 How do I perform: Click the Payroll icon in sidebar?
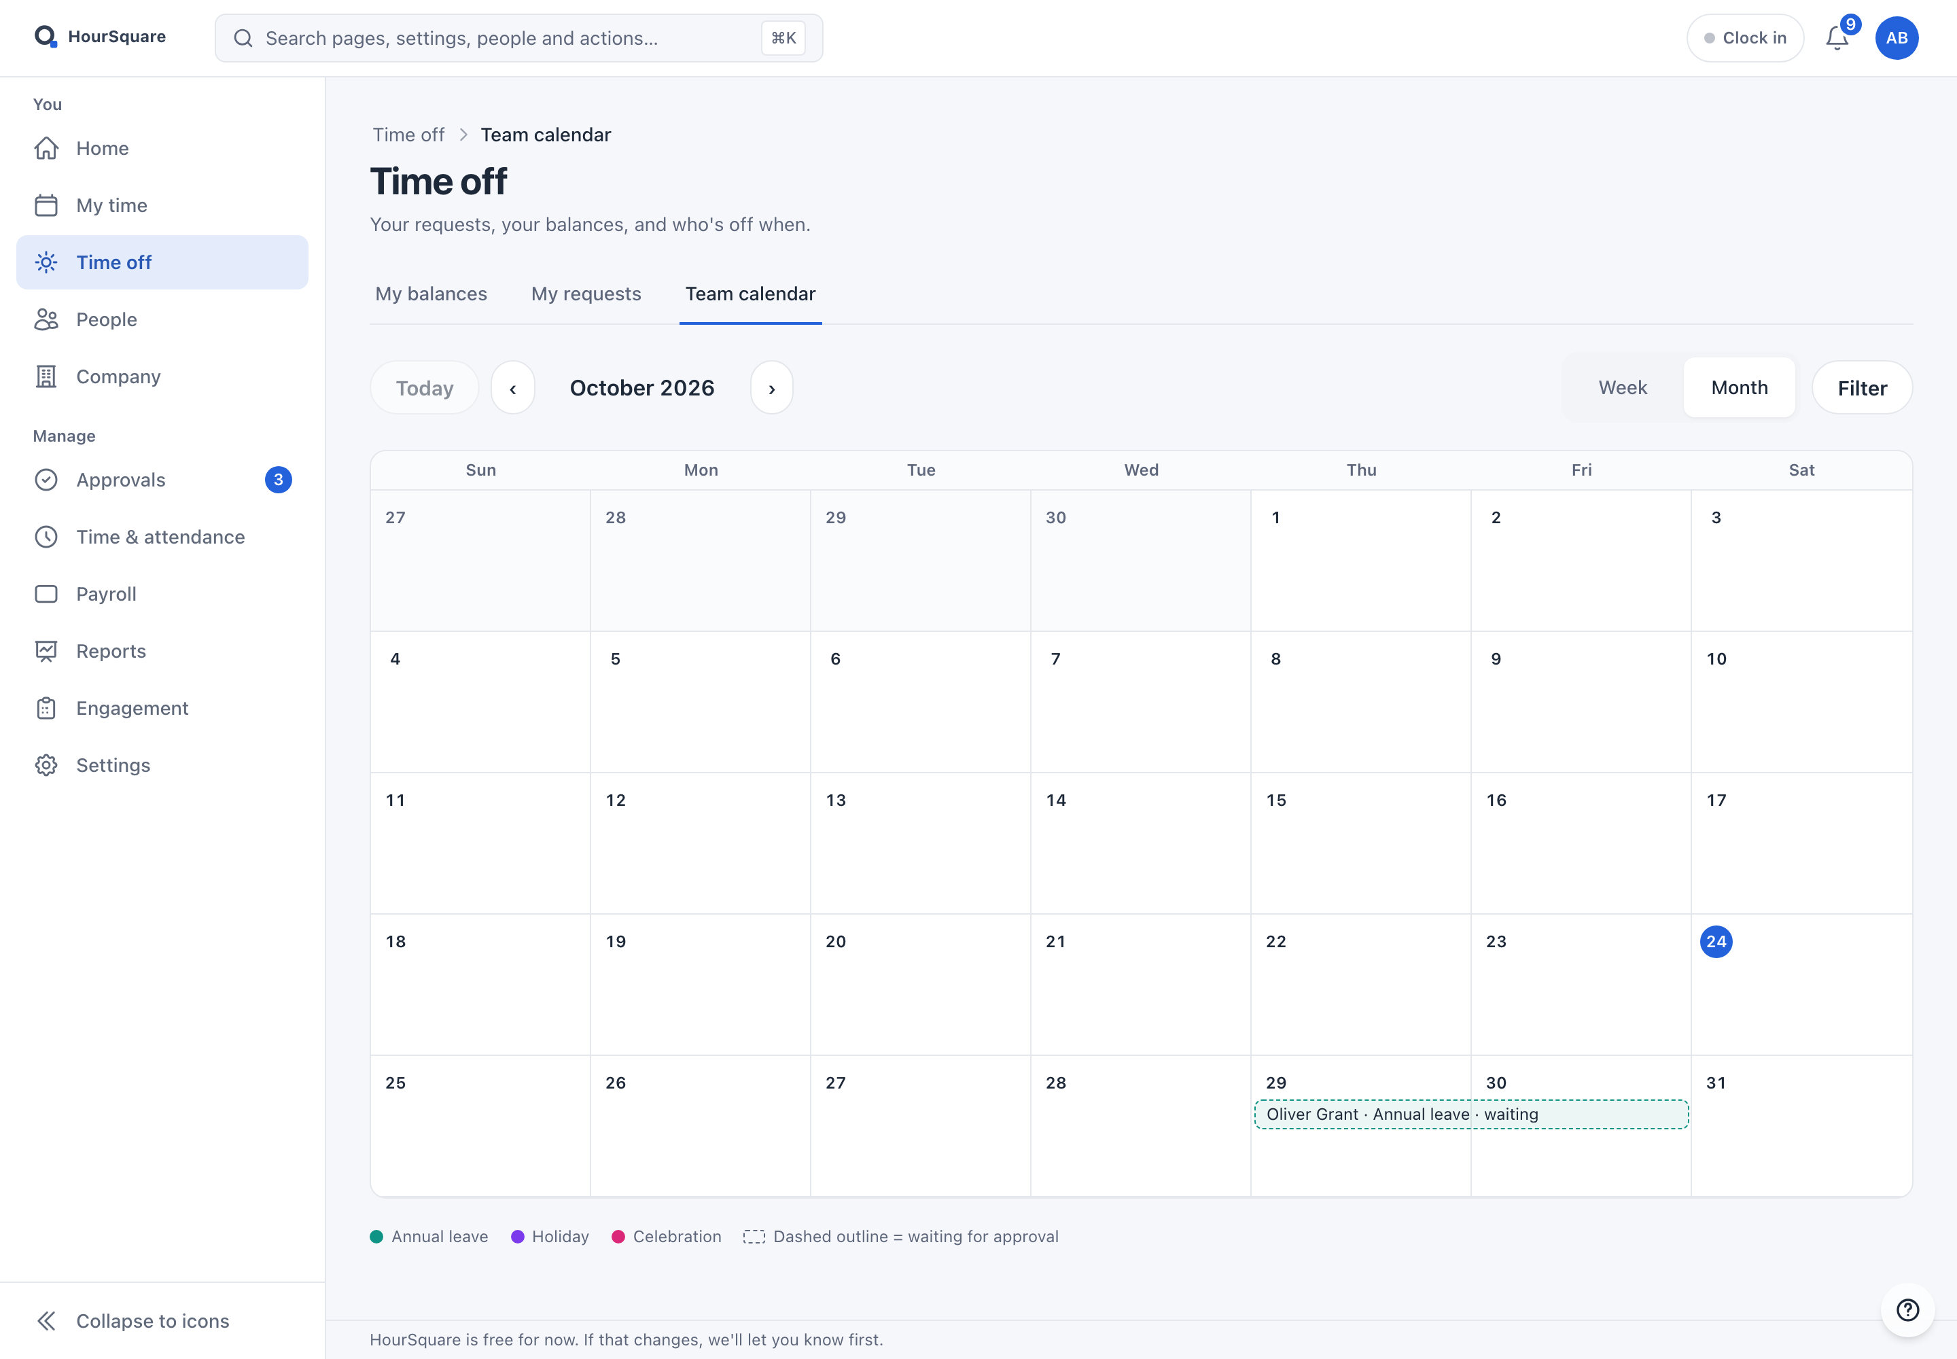pos(46,595)
